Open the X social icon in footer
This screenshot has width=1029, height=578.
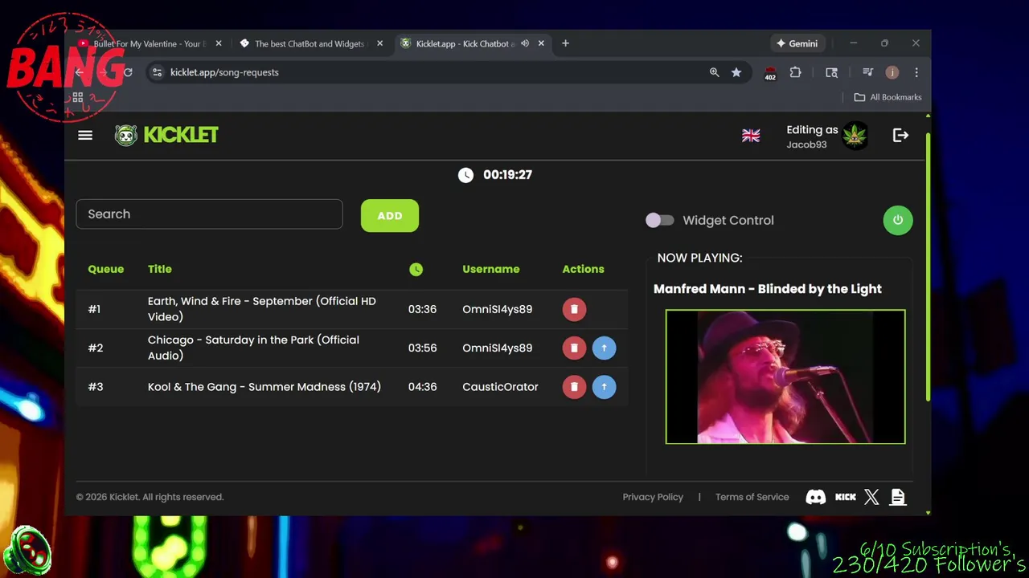(x=871, y=497)
